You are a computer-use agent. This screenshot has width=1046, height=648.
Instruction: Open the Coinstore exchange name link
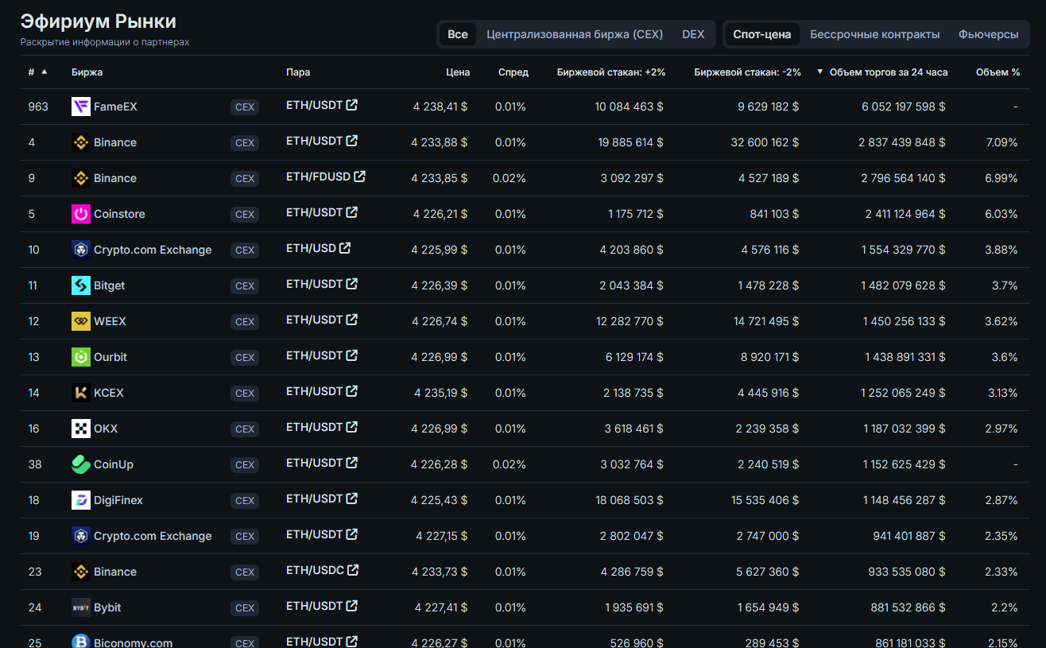point(119,214)
